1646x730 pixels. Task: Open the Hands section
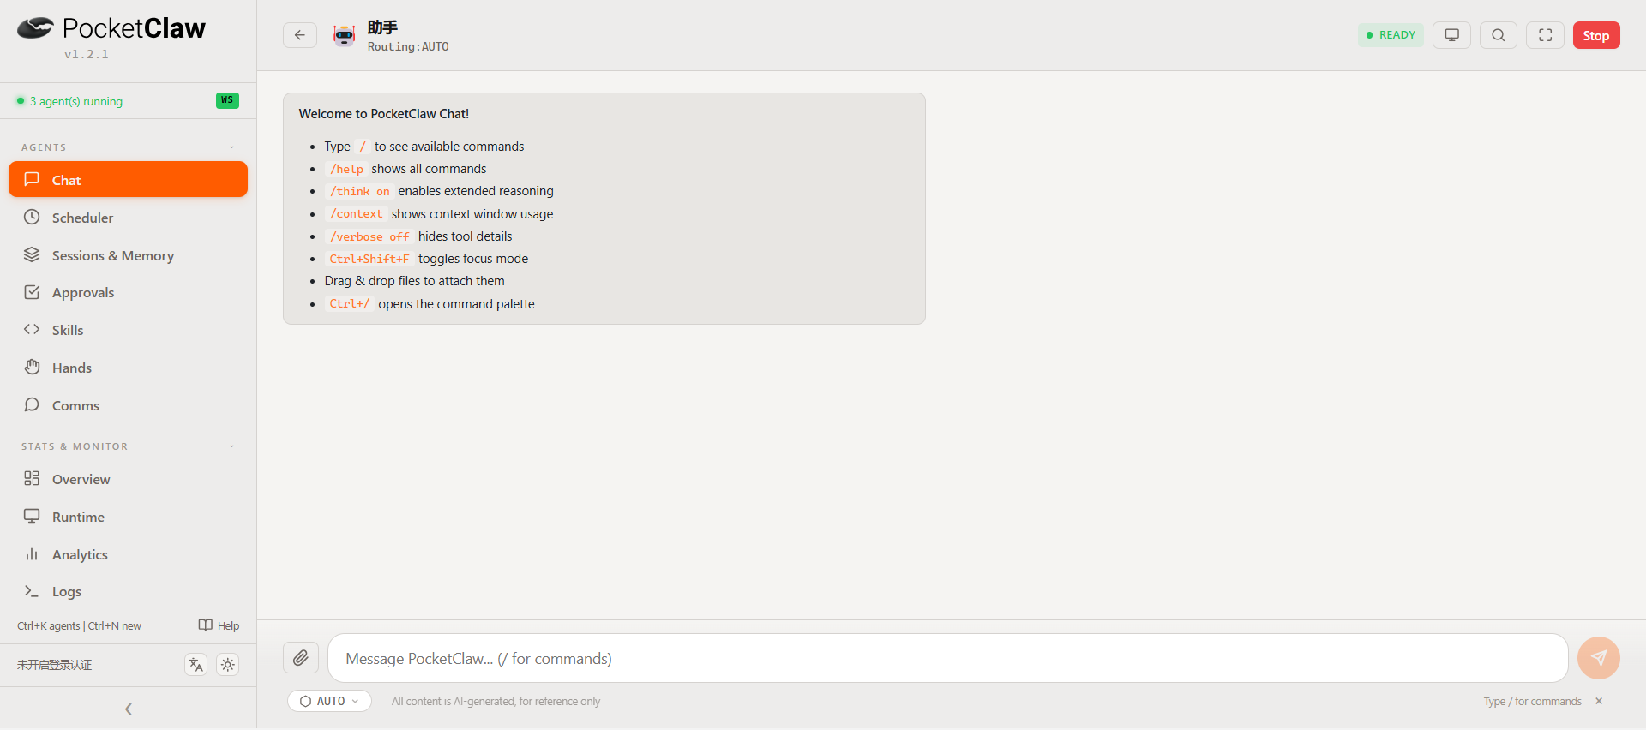point(128,368)
